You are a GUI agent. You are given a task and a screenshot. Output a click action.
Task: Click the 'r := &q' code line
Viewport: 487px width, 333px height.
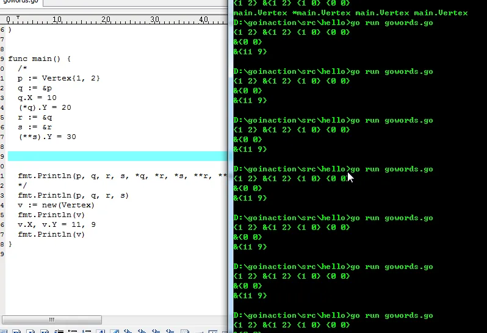(x=35, y=117)
